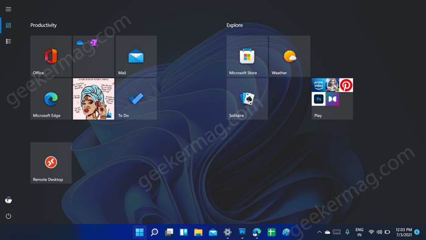This screenshot has height=240, width=426.
Task: Open Search from the taskbar
Action: tap(155, 232)
